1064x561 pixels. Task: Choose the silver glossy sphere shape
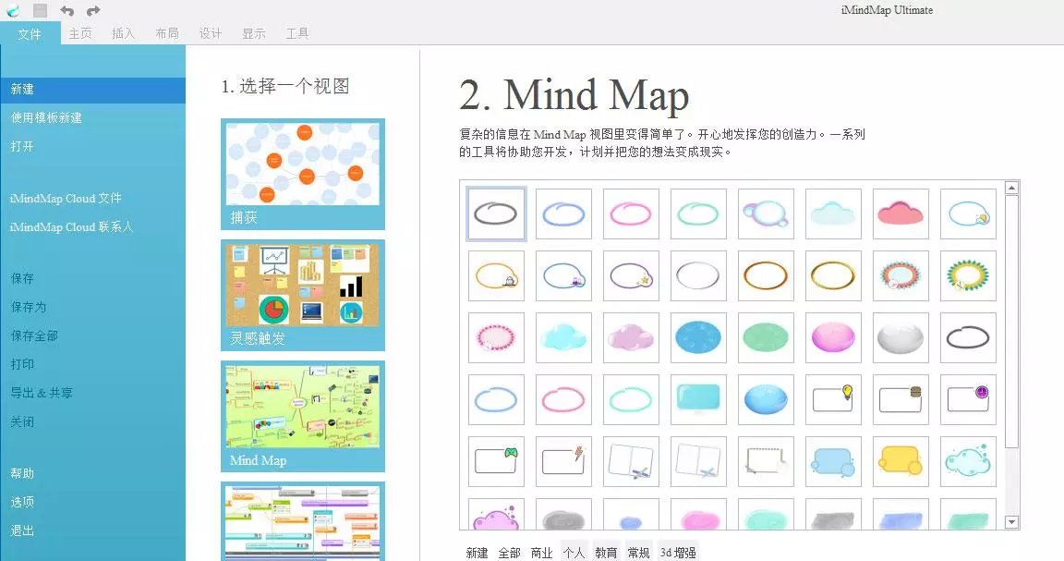(x=901, y=337)
